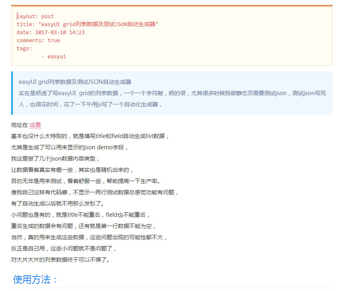This screenshot has width=339, height=291.
Task: Click the 'tags:' line
Action: click(24, 49)
